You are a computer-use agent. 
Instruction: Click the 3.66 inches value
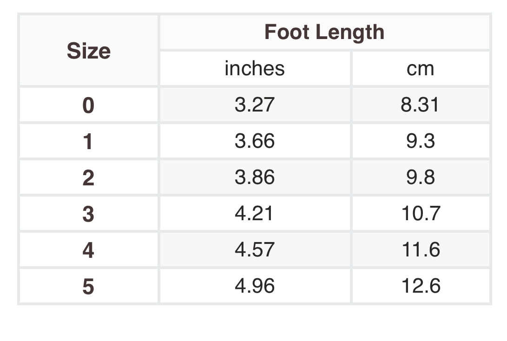pyautogui.click(x=255, y=141)
